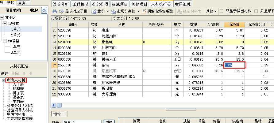Select the 主要材料指标表 tree item
The image size is (274, 123).
[20, 118]
